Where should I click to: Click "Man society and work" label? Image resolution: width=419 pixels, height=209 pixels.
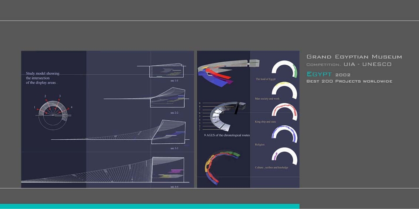coord(267,99)
